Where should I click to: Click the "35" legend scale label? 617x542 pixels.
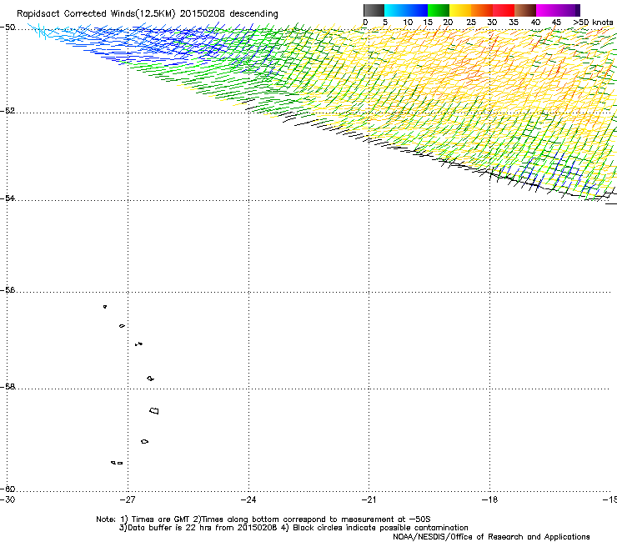coord(514,23)
